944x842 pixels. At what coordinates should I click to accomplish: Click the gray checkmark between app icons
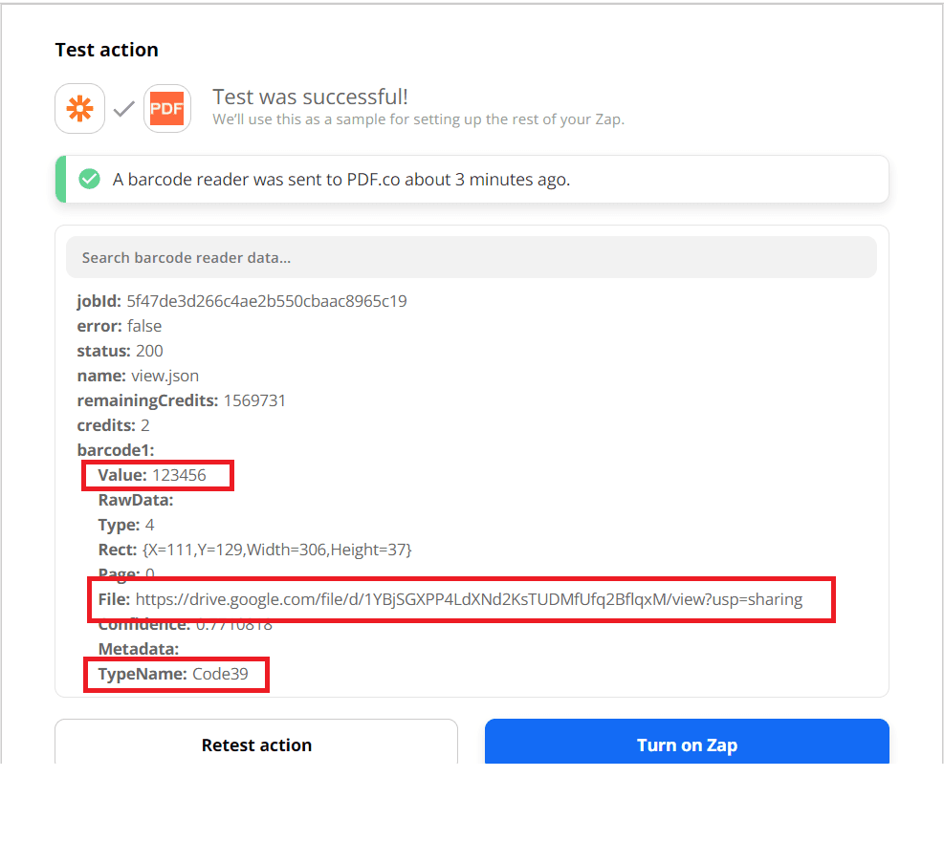point(123,108)
